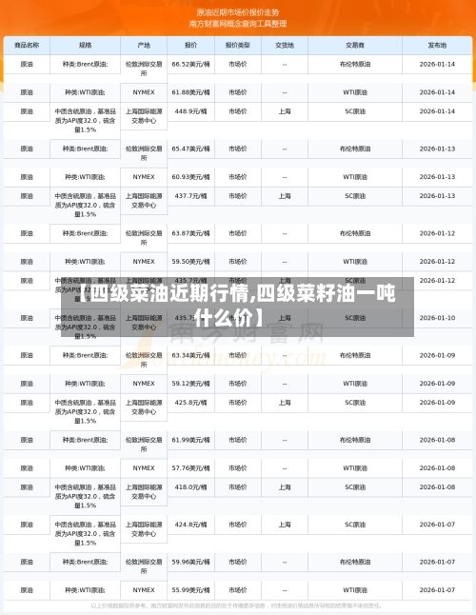This screenshot has height=615, width=476.
Task: Click the 规格 column header
Action: click(x=85, y=46)
